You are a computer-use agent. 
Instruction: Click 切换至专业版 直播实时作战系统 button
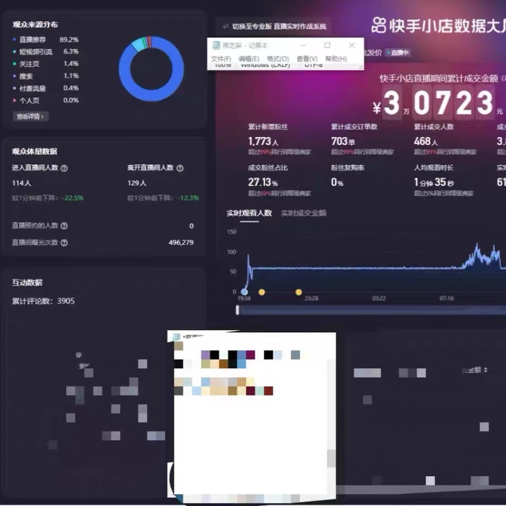[275, 27]
